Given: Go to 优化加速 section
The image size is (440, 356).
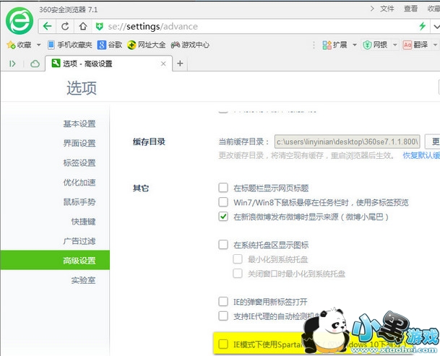Looking at the screenshot, I should (79, 183).
